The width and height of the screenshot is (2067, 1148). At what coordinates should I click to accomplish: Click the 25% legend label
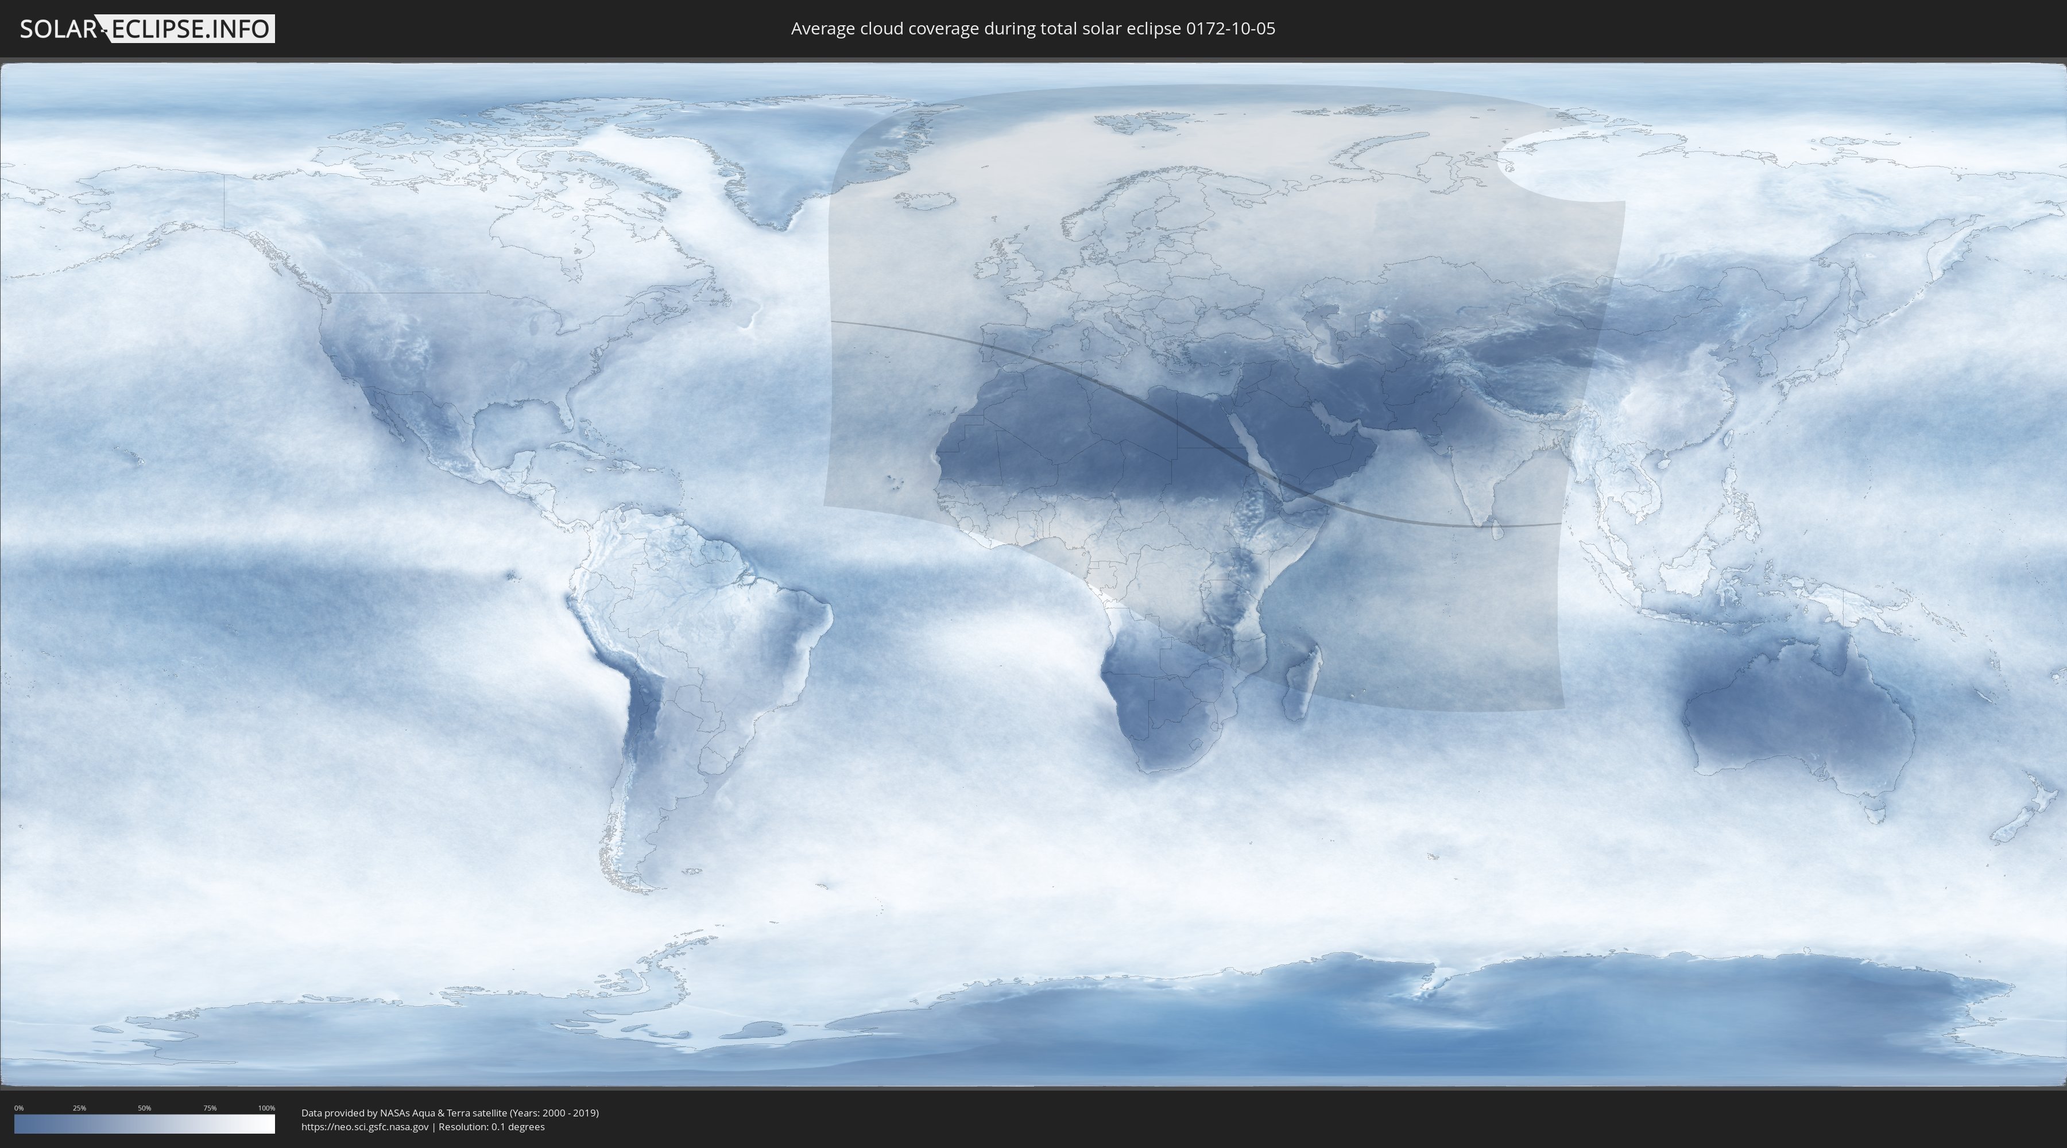tap(79, 1108)
